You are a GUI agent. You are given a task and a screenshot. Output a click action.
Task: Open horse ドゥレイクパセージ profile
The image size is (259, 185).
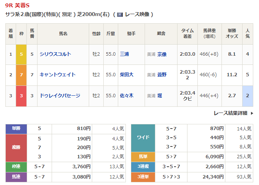pyautogui.click(x=60, y=95)
